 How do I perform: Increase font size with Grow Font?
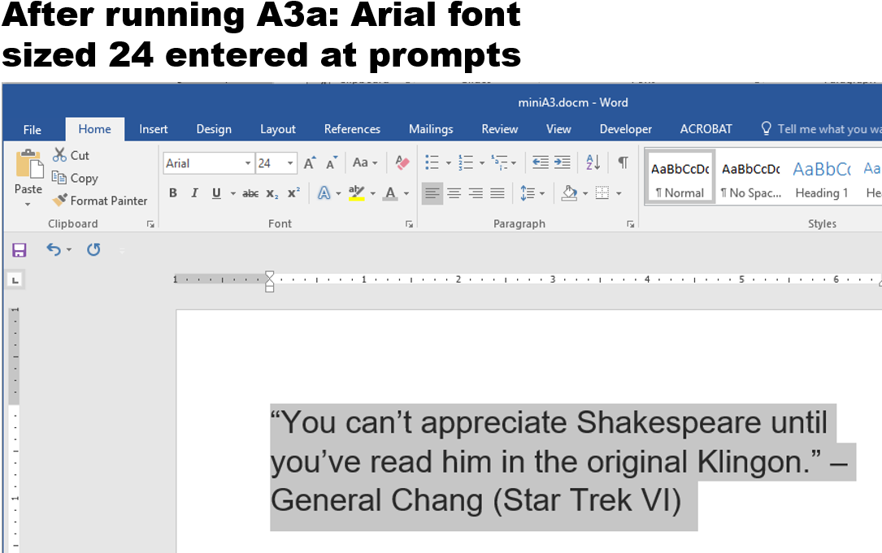[310, 163]
